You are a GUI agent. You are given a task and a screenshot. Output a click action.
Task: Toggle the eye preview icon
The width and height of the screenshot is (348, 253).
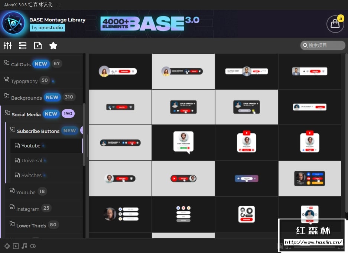[33, 246]
